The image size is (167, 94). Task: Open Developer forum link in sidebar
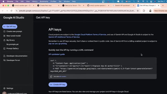11,60
